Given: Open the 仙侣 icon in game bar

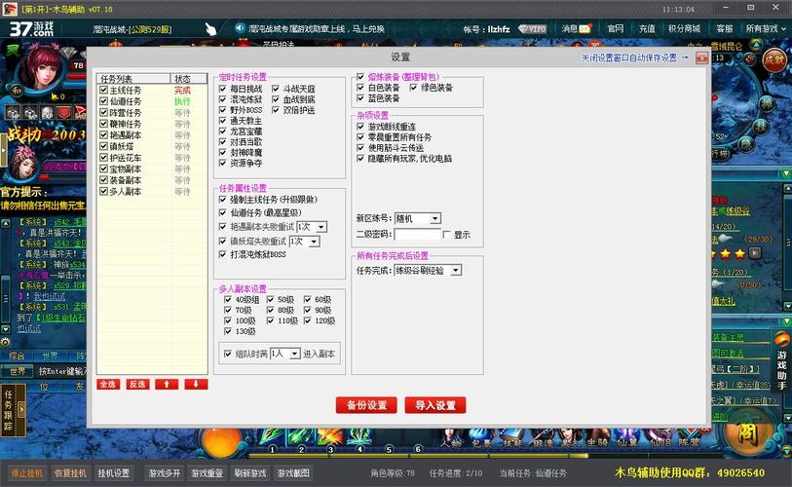Looking at the screenshot, I should (660, 437).
